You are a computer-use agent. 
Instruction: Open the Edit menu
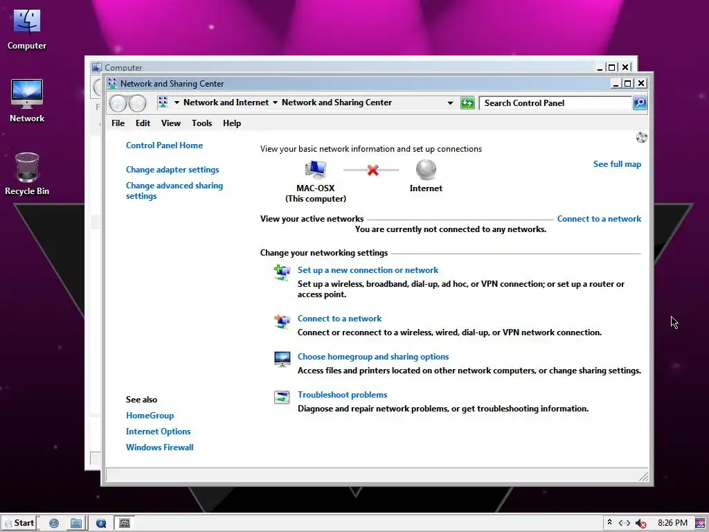coord(143,123)
